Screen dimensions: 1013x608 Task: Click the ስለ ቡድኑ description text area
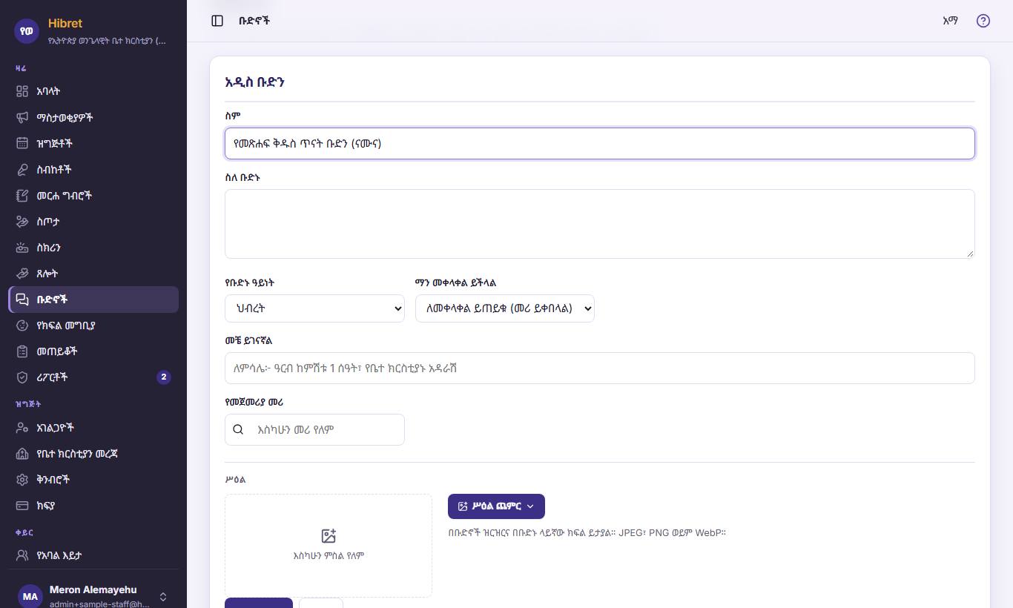pos(599,223)
